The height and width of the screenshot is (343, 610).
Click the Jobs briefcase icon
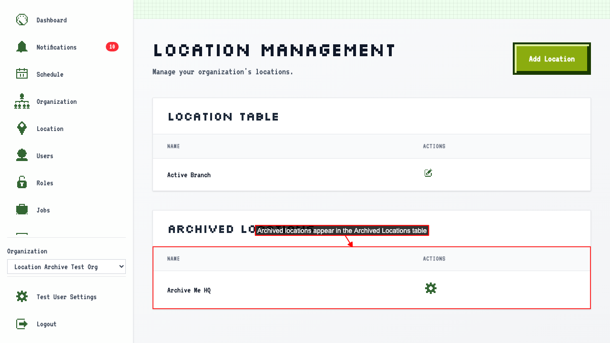(22, 210)
